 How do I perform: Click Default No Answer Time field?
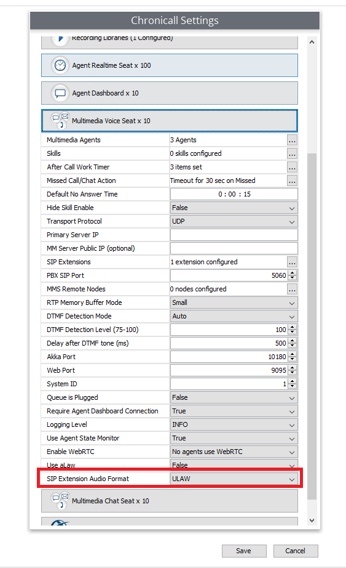click(234, 194)
